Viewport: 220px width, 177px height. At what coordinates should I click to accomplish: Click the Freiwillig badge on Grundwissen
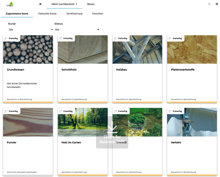click(12, 38)
